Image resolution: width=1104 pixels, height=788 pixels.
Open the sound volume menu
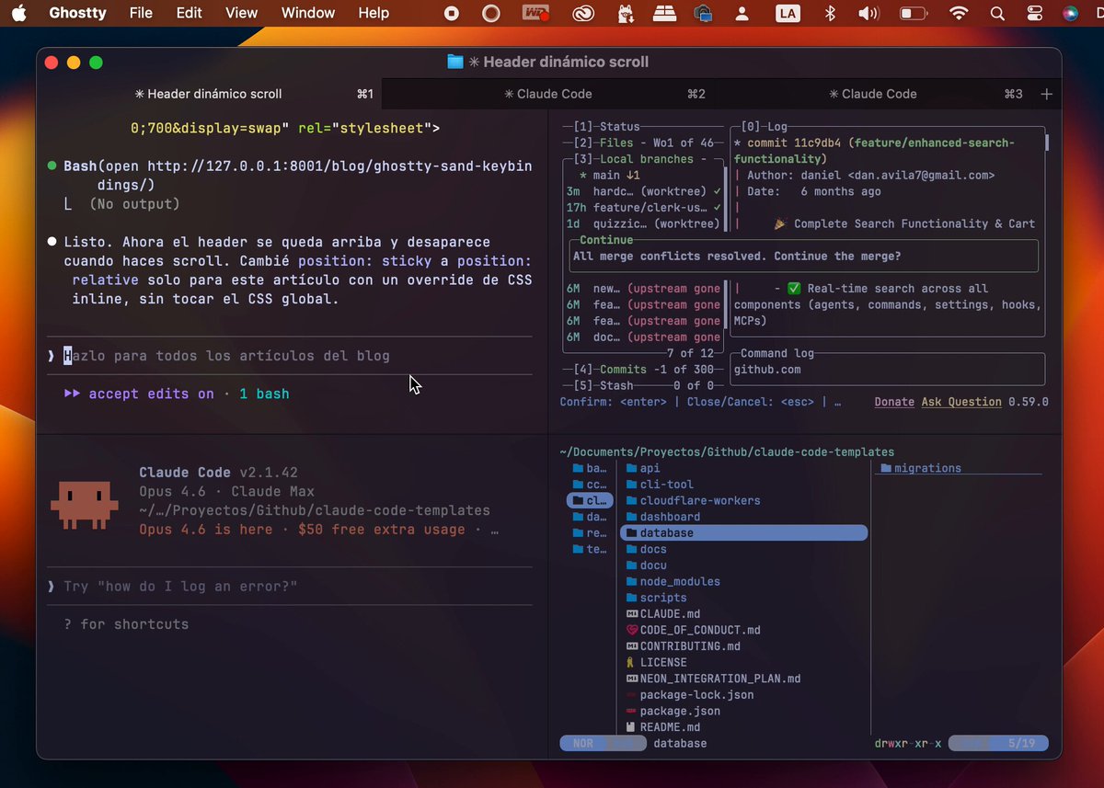[x=868, y=13]
